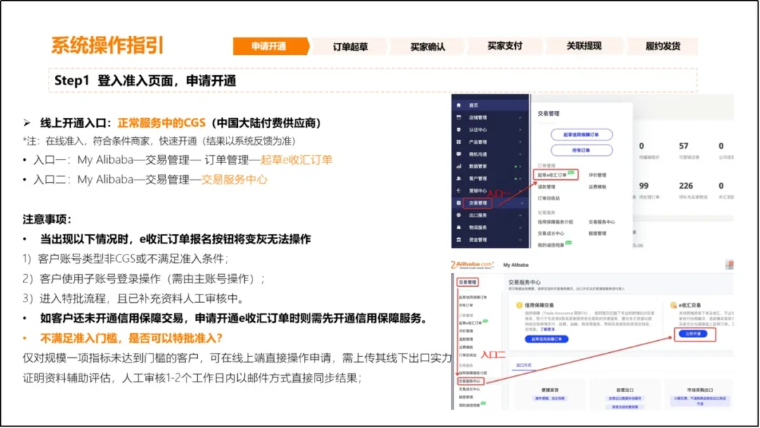This screenshot has width=760, height=428.
Task: Open the 了解更多 link
Action: point(547,330)
